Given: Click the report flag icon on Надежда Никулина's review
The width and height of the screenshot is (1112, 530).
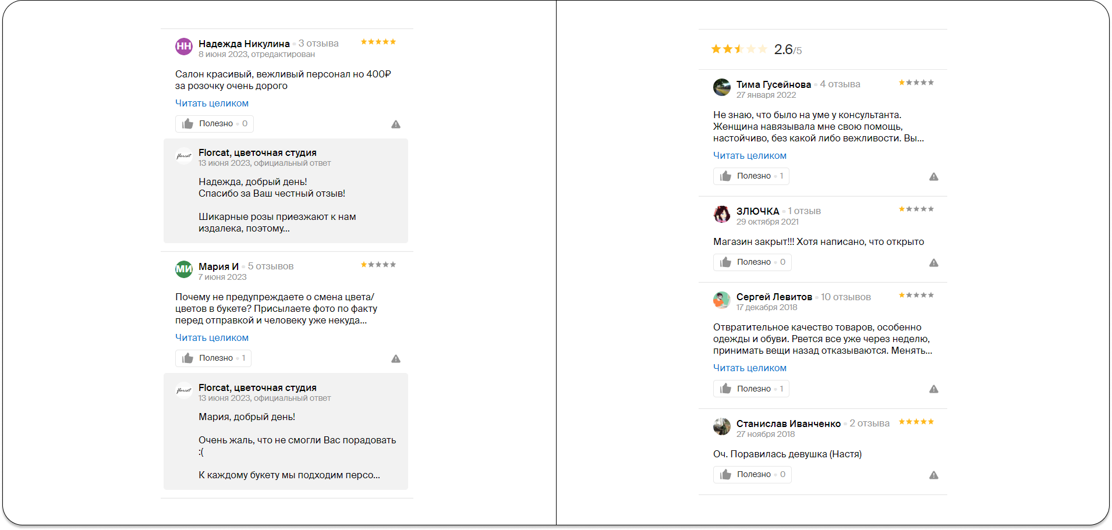Looking at the screenshot, I should [x=396, y=123].
